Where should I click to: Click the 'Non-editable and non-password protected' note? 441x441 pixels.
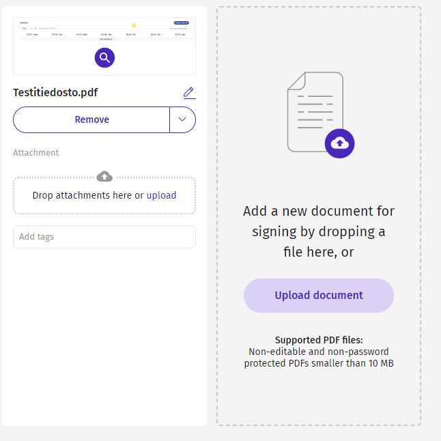point(319,358)
